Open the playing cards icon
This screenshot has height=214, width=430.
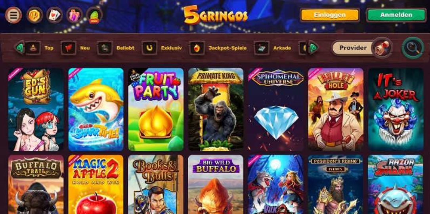(55, 15)
